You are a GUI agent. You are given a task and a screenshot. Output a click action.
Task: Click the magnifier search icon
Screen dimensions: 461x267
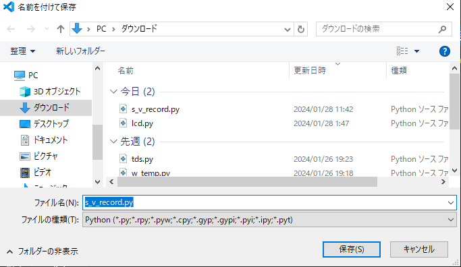(443, 29)
